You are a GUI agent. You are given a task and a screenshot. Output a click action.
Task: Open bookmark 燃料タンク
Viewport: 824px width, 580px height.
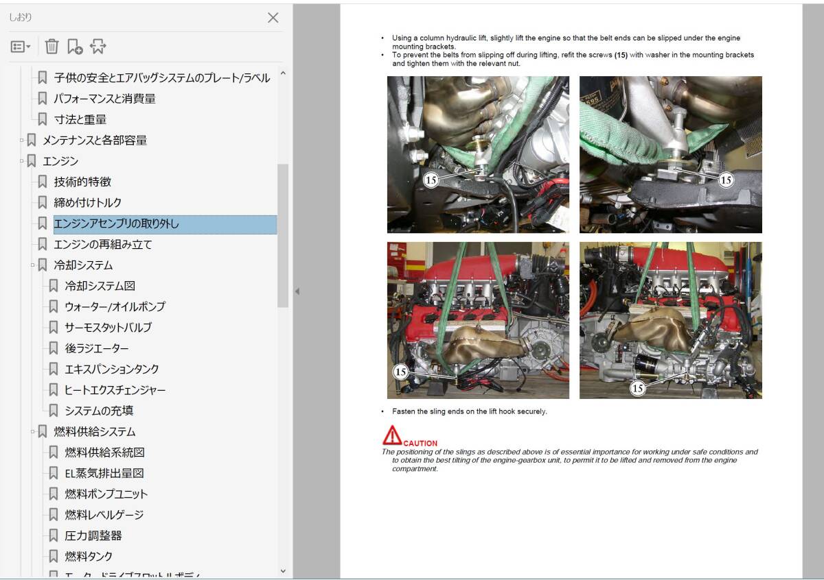tap(89, 556)
